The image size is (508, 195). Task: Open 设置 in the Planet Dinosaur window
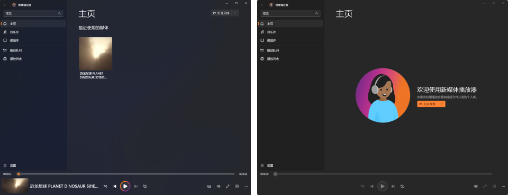[x=33, y=165]
